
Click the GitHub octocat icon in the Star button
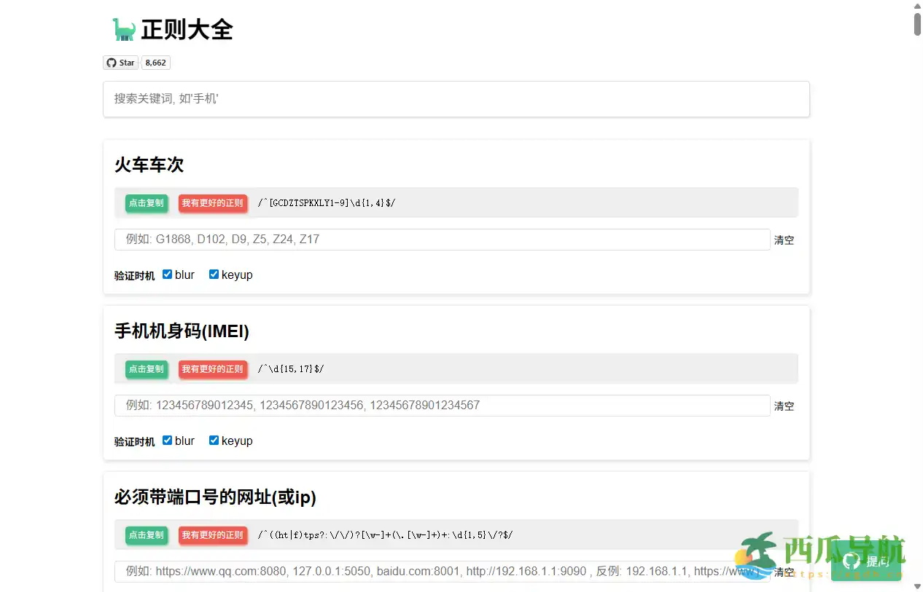111,63
